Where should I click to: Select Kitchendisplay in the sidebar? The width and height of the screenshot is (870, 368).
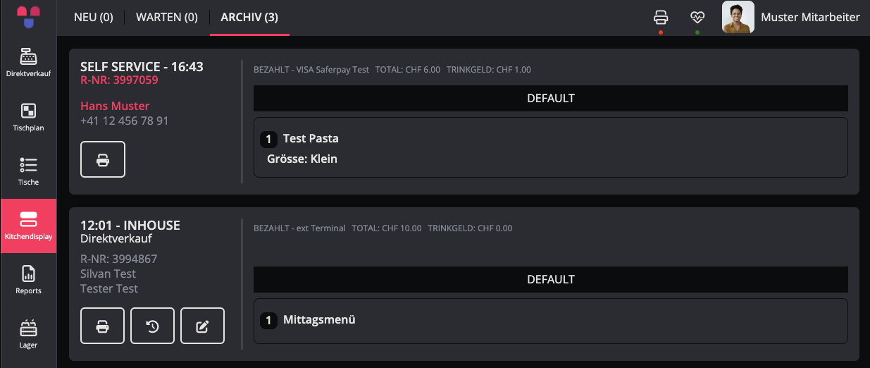(28, 226)
